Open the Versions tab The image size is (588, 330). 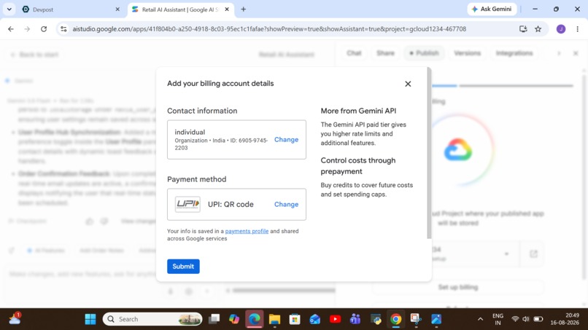pyautogui.click(x=467, y=53)
